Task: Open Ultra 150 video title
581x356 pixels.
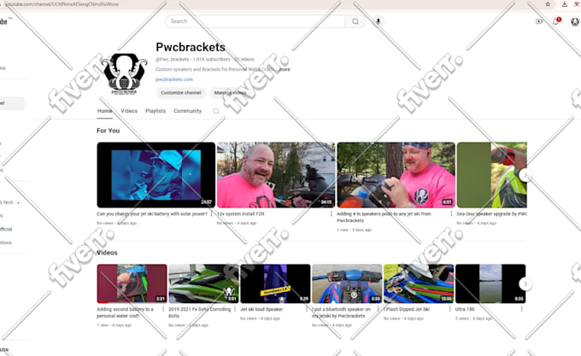Action: tap(465, 309)
